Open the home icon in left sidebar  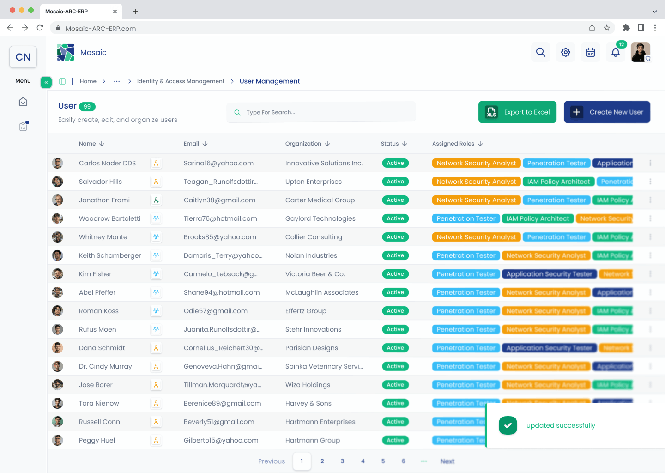(x=23, y=102)
